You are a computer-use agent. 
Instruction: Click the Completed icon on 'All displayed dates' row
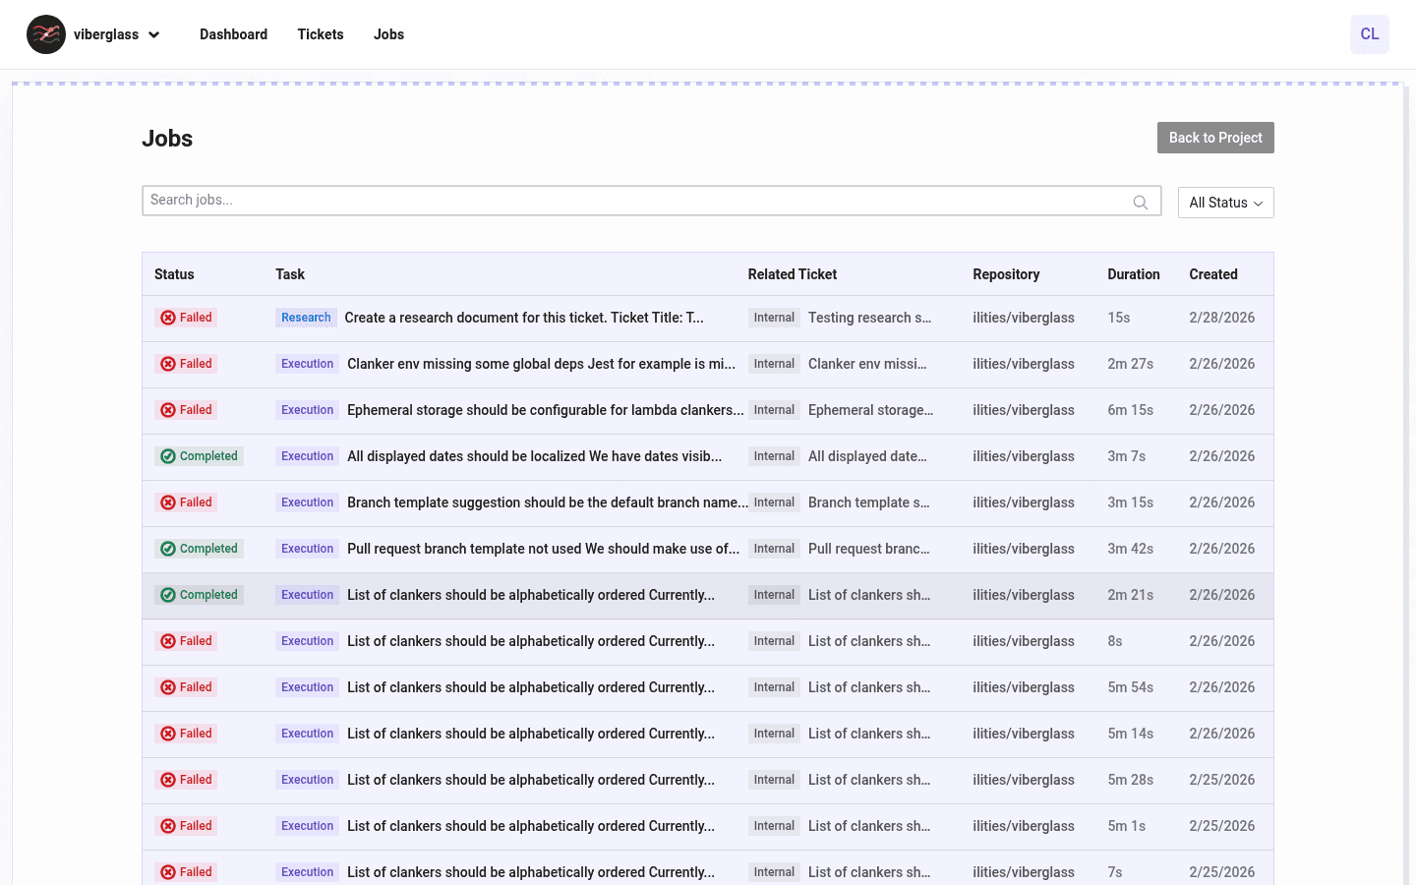(x=167, y=456)
